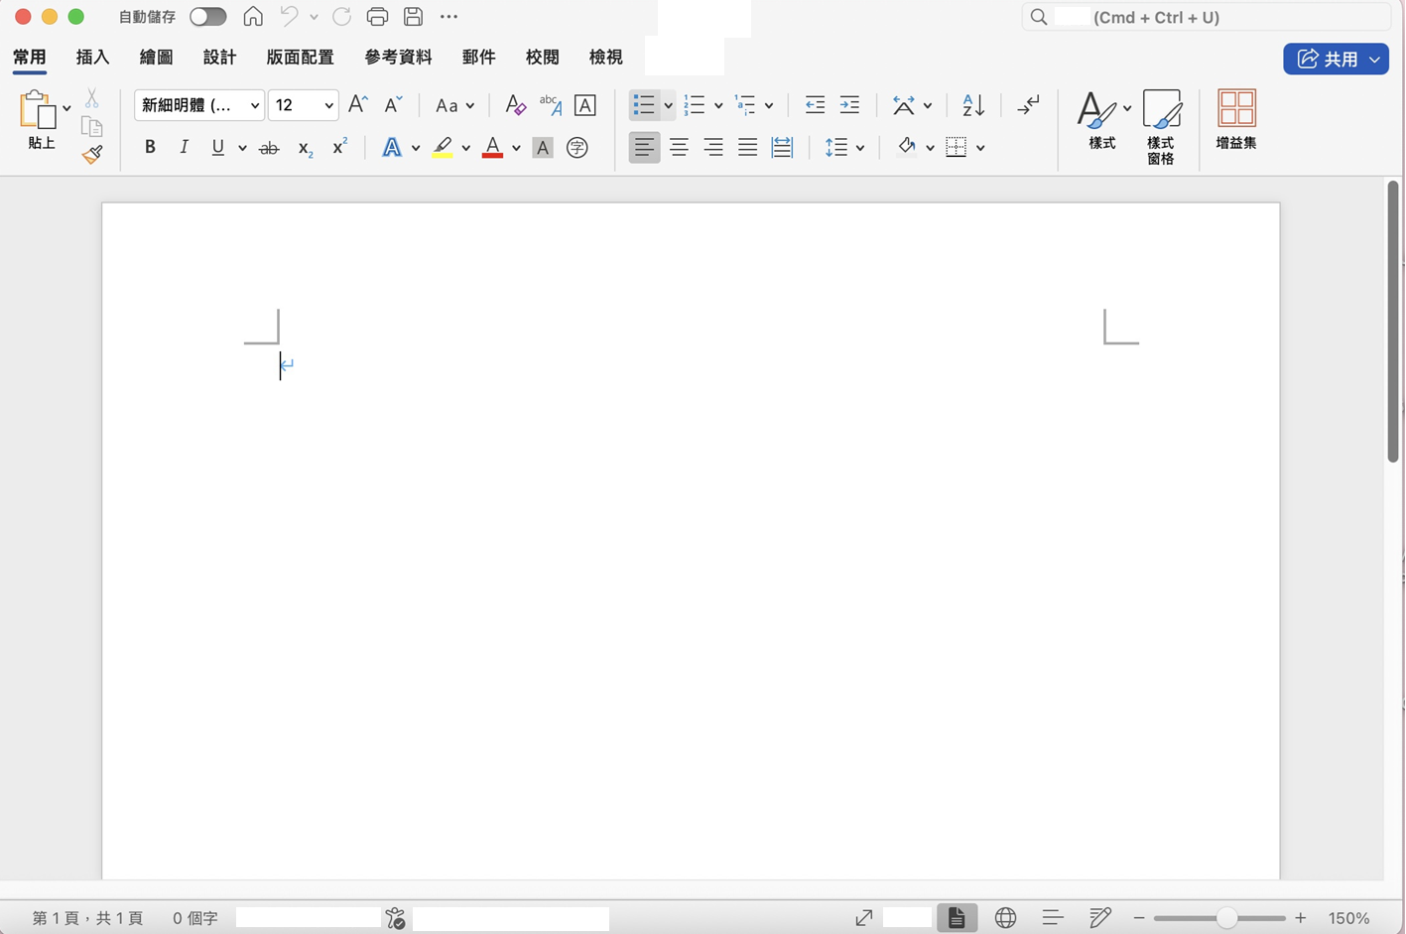Apply the red font color

(492, 148)
